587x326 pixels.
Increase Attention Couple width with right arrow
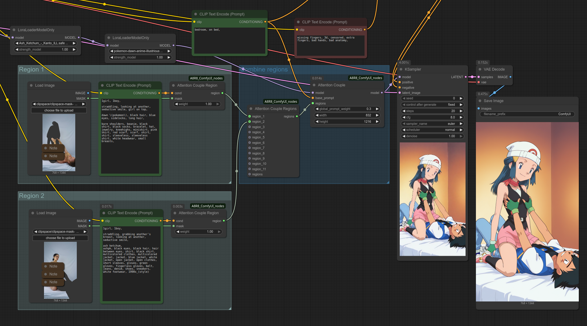point(377,115)
